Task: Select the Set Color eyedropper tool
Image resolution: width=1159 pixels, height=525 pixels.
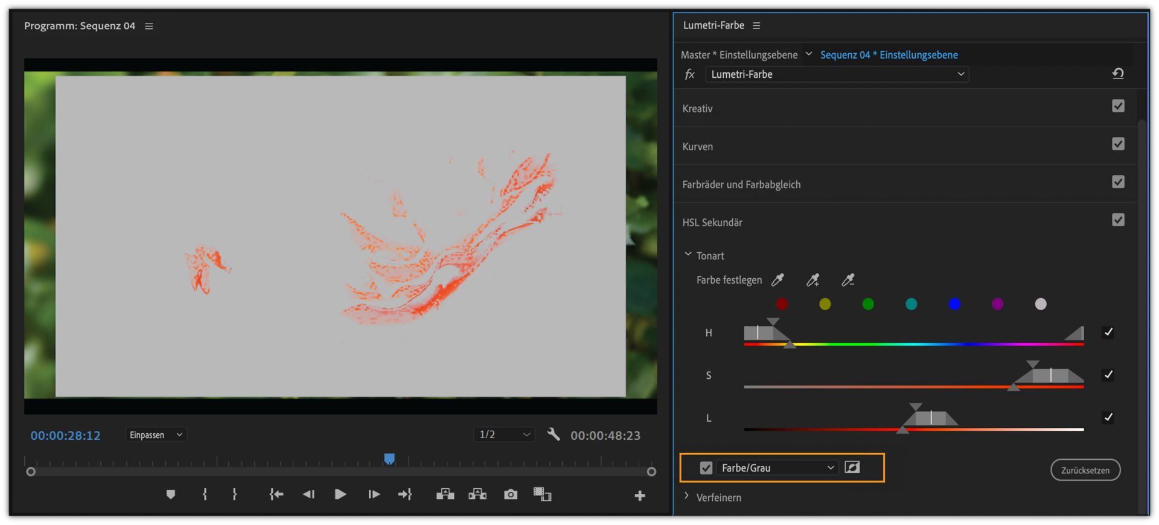Action: (777, 280)
